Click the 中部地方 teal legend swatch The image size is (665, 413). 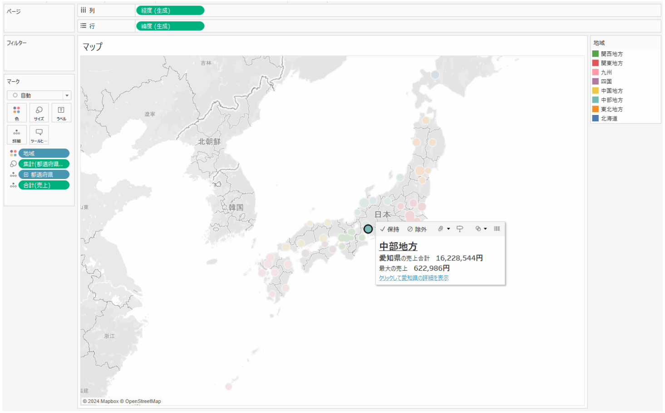click(x=595, y=100)
